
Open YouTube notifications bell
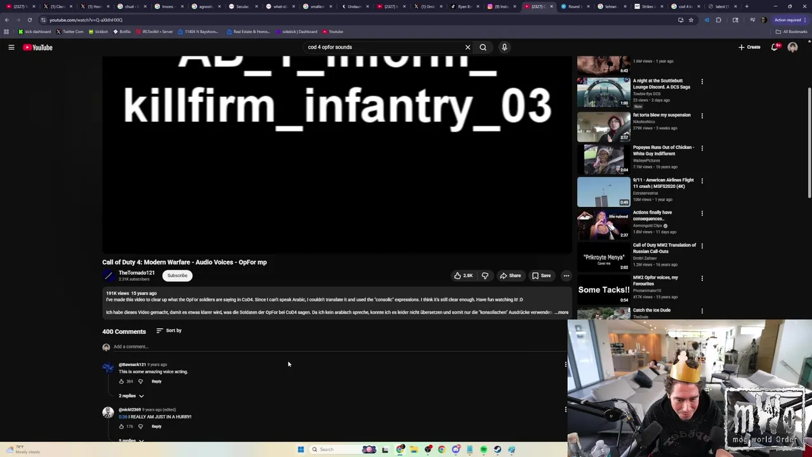[x=775, y=47]
